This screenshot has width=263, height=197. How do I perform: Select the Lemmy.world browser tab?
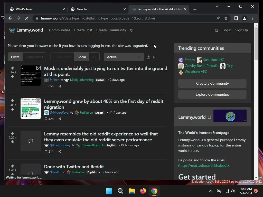pos(159,9)
